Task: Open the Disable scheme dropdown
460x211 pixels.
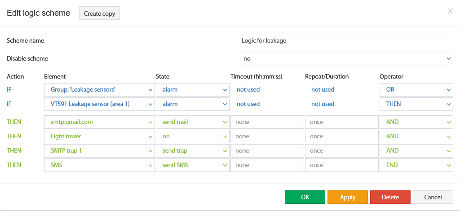Action: [345, 58]
